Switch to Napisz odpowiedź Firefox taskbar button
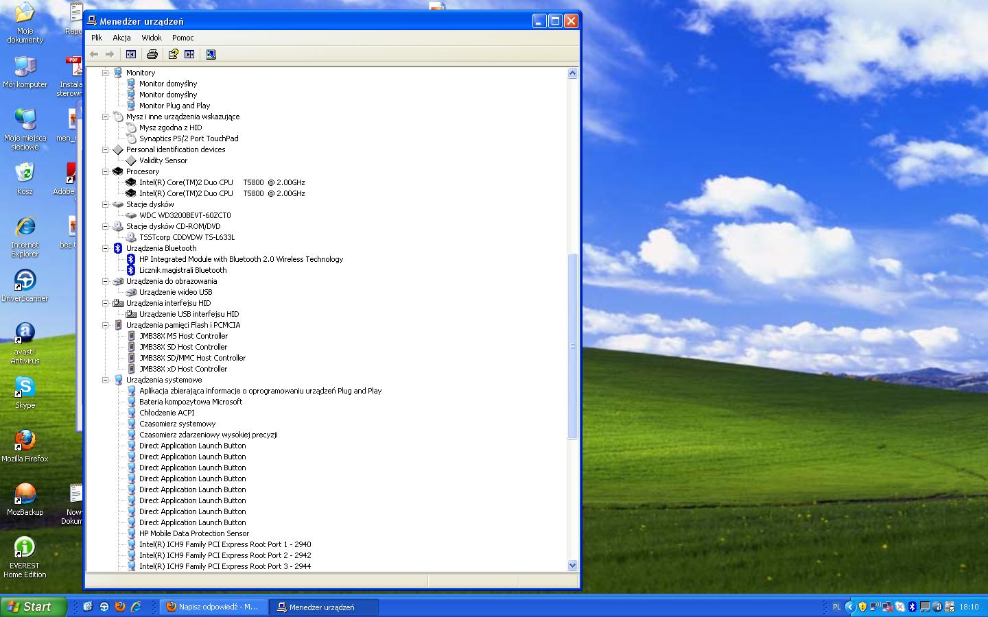988x617 pixels. click(x=213, y=607)
